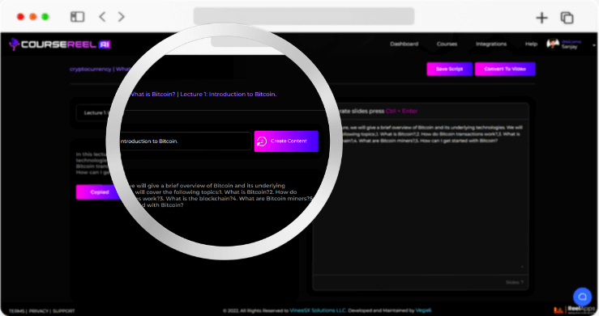Click the browser address bar

(304, 16)
